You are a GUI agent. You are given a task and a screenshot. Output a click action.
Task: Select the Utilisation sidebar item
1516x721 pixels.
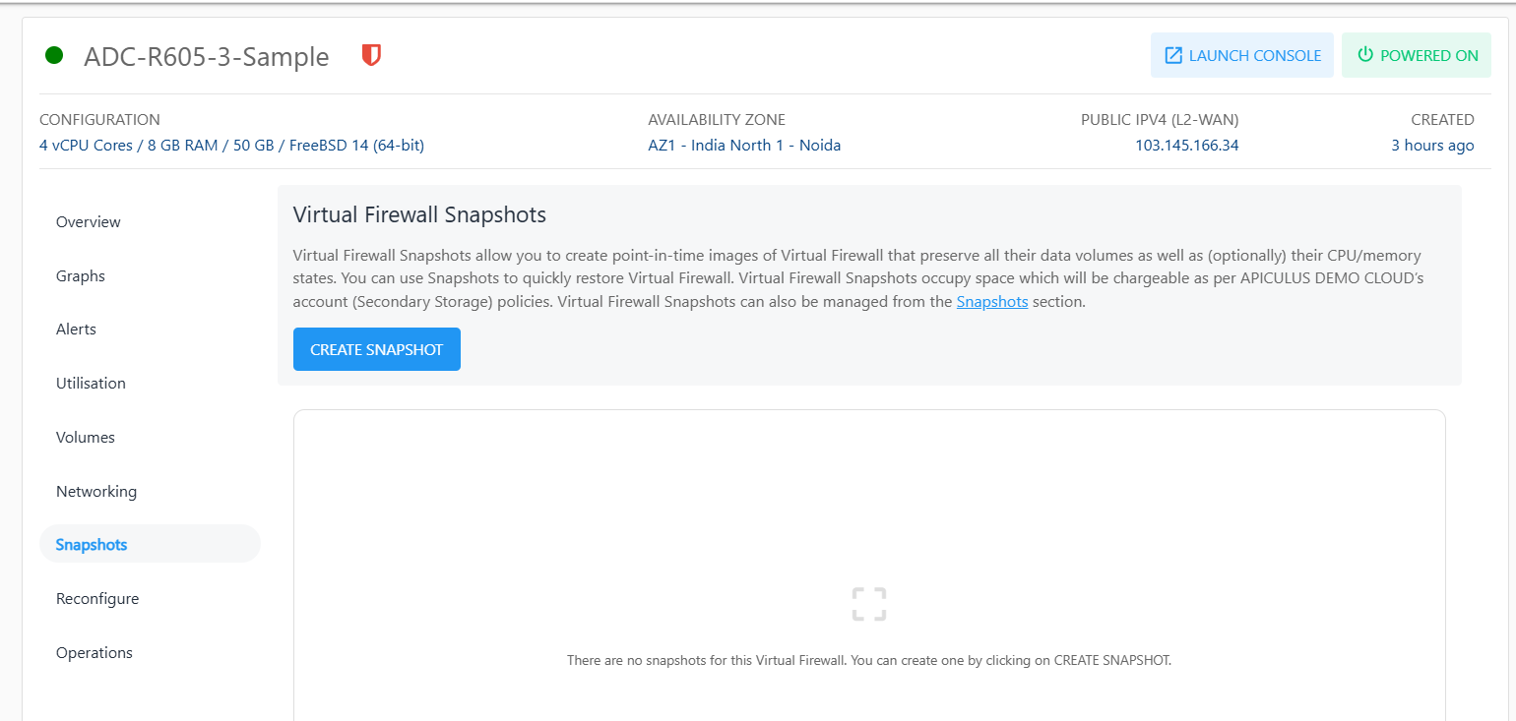click(91, 384)
